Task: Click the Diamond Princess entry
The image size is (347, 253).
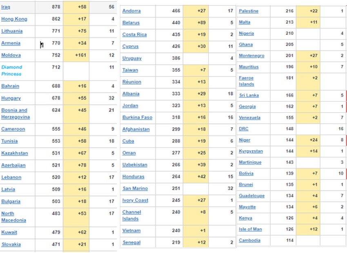Action: point(11,70)
